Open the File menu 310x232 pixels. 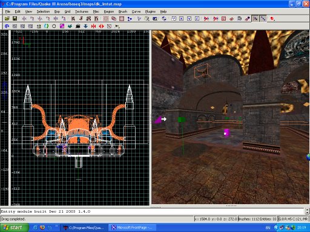(x=8, y=11)
